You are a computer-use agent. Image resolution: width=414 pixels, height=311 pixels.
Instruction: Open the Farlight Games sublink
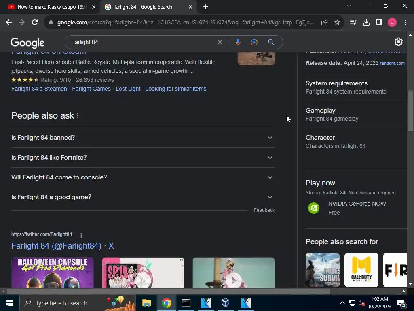[x=91, y=89]
